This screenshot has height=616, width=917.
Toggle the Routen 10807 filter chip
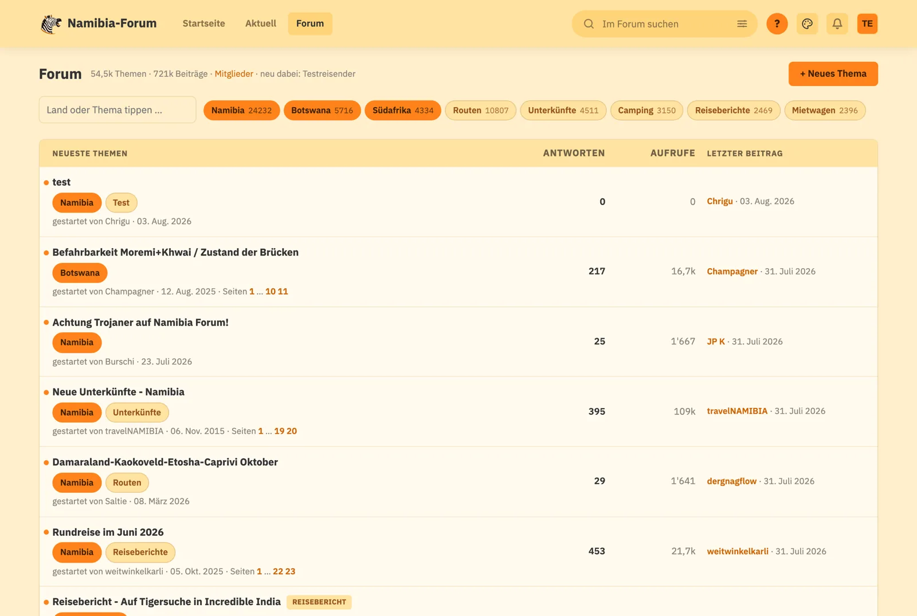481,111
